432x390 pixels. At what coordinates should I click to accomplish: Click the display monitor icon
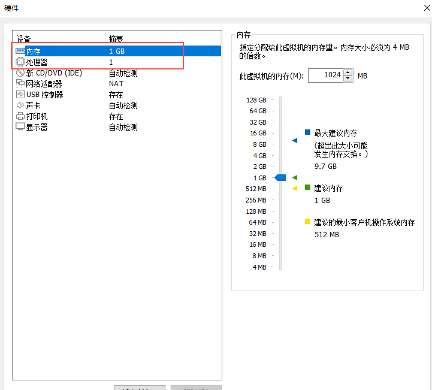pyautogui.click(x=20, y=127)
